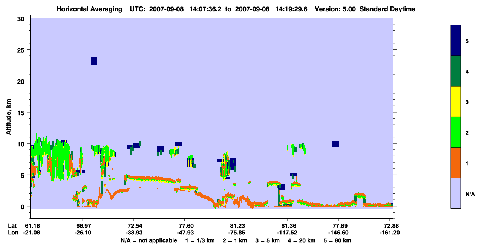Click longitude value -146.60
Image resolution: width=490 pixels, height=251 pixels.
tap(338, 233)
